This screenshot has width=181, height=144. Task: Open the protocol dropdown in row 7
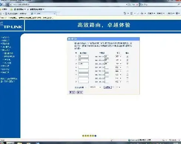[x=118, y=78]
